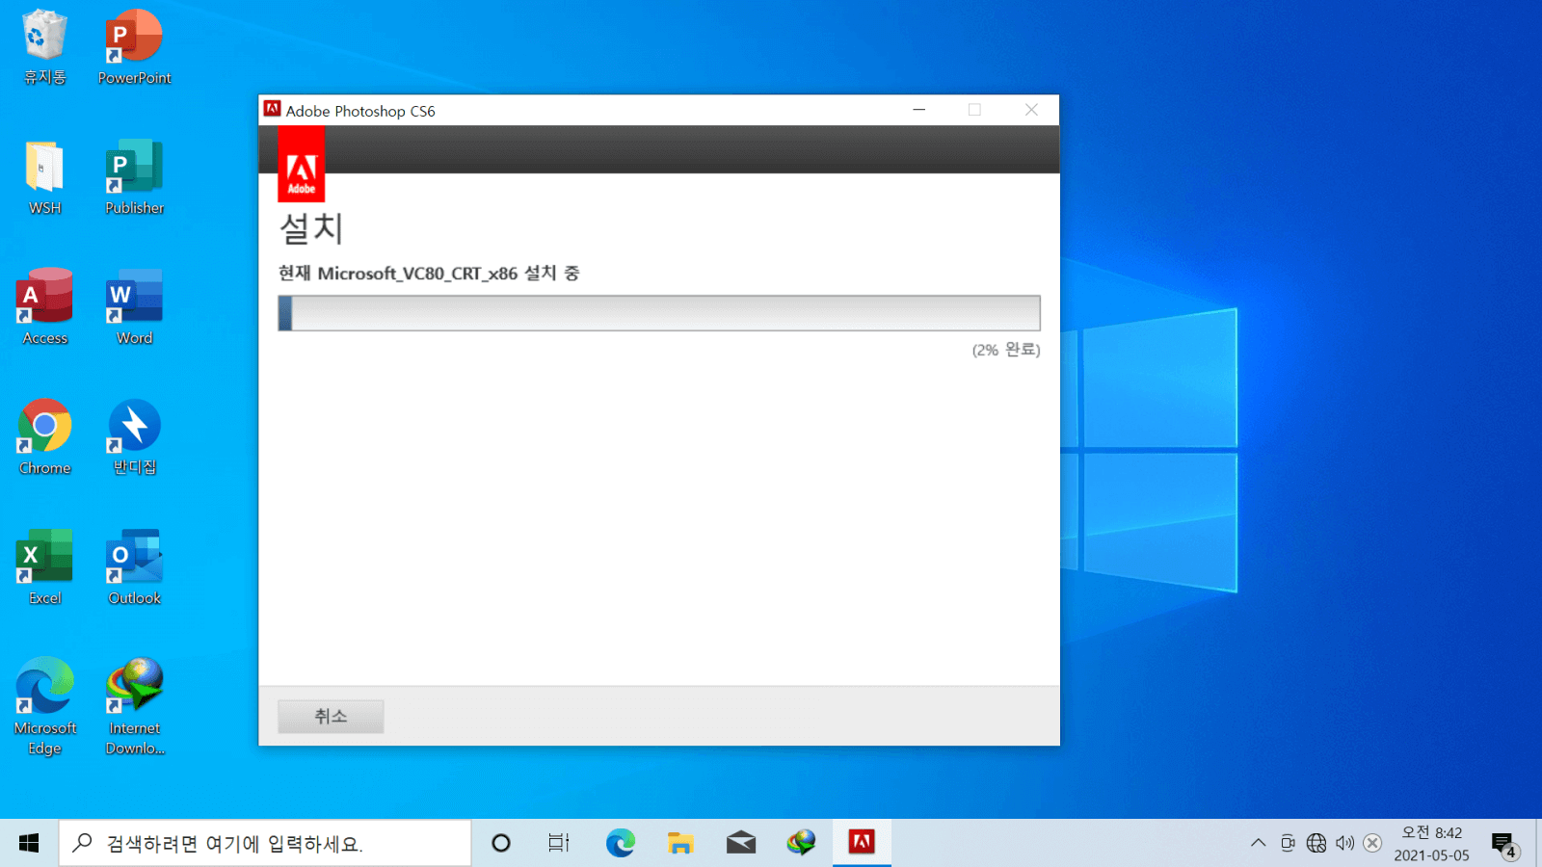The height and width of the screenshot is (867, 1542).
Task: Launch Edge from the taskbar
Action: (x=620, y=843)
